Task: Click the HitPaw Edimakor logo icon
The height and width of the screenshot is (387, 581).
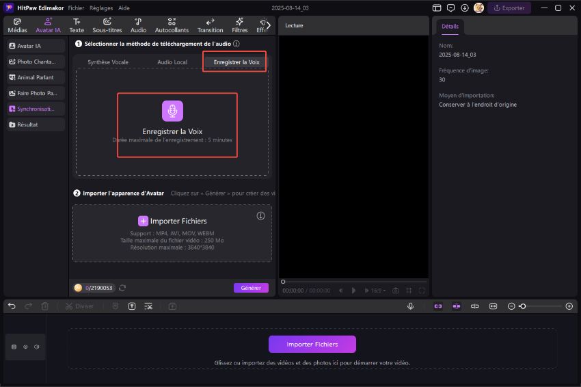Action: pos(9,8)
